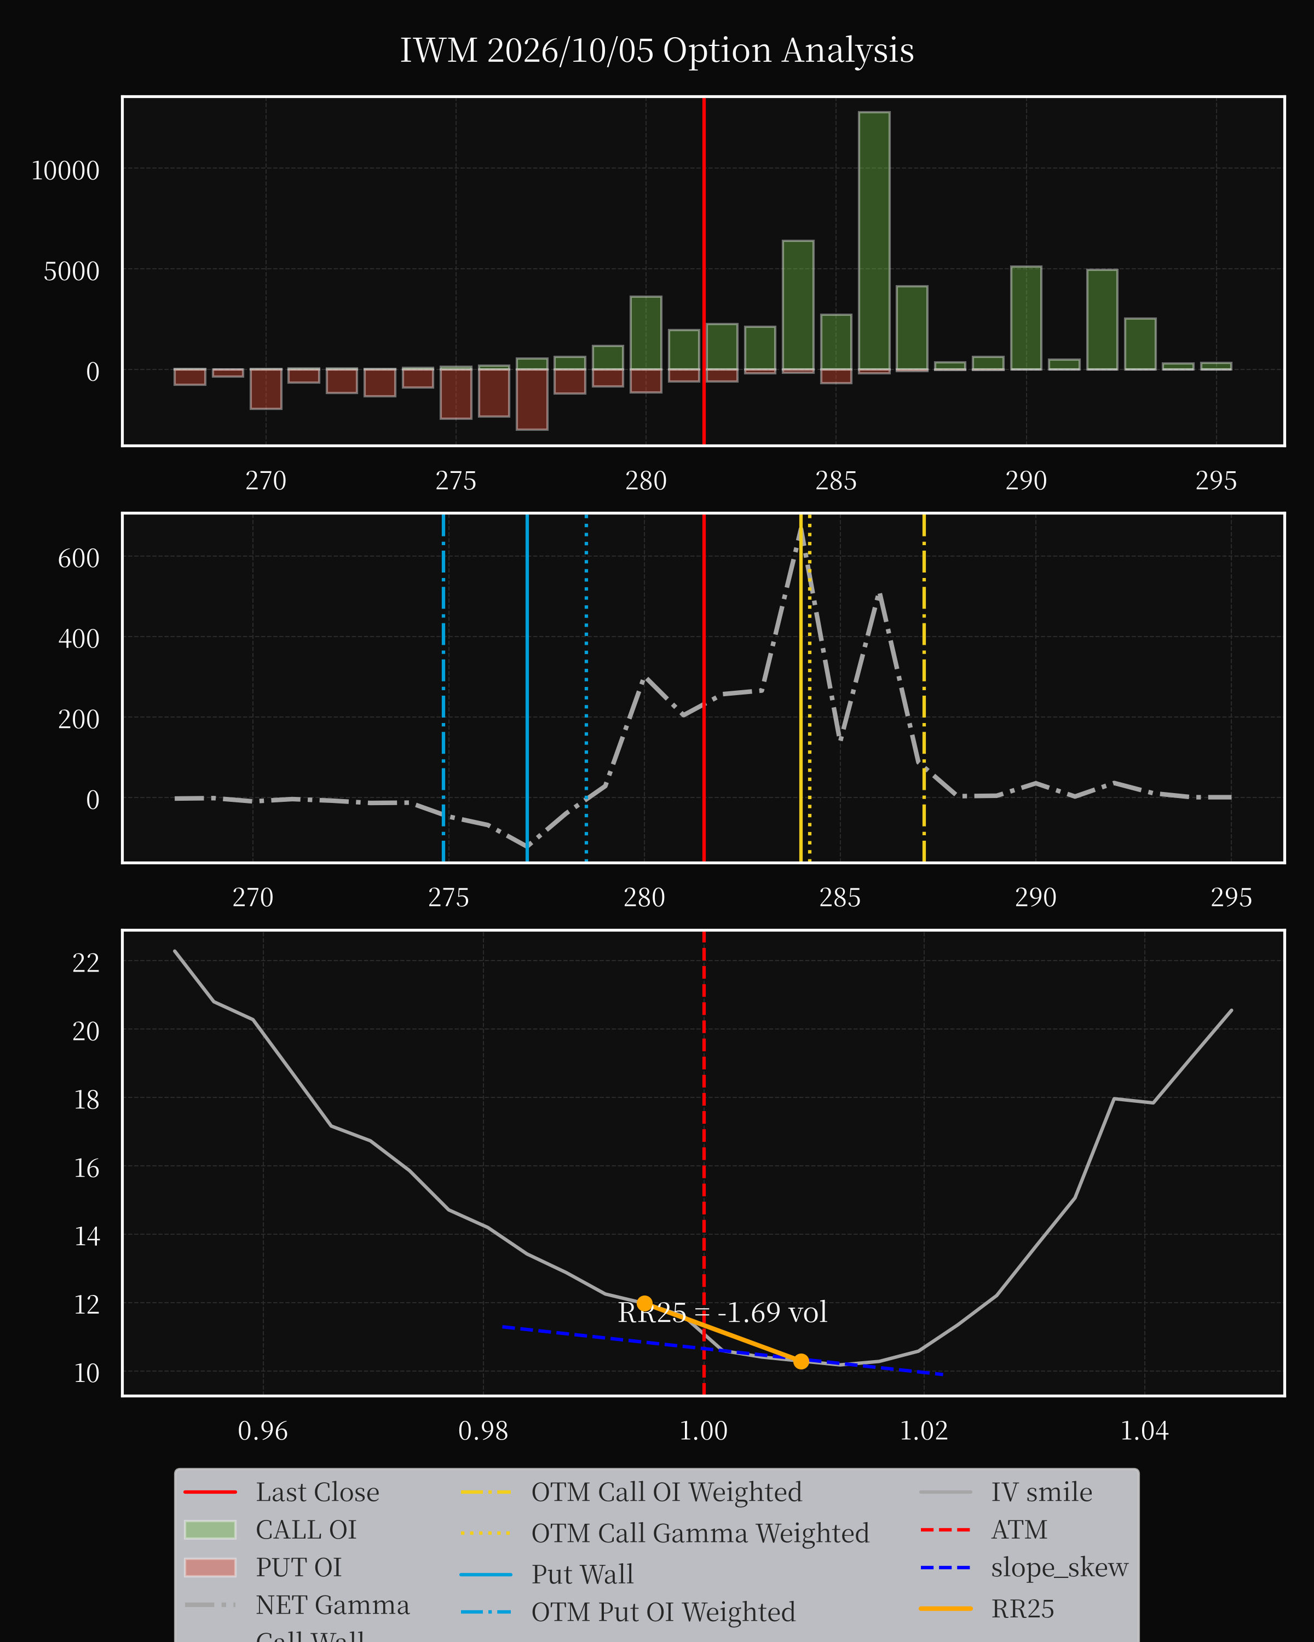Click the 600 y-axis label on gamma chart
This screenshot has width=1314, height=1642.
tap(78, 558)
